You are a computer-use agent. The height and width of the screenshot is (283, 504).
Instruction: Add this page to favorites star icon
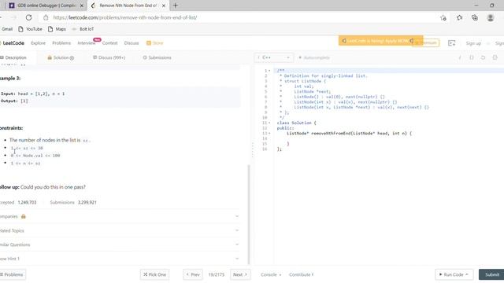click(443, 17)
